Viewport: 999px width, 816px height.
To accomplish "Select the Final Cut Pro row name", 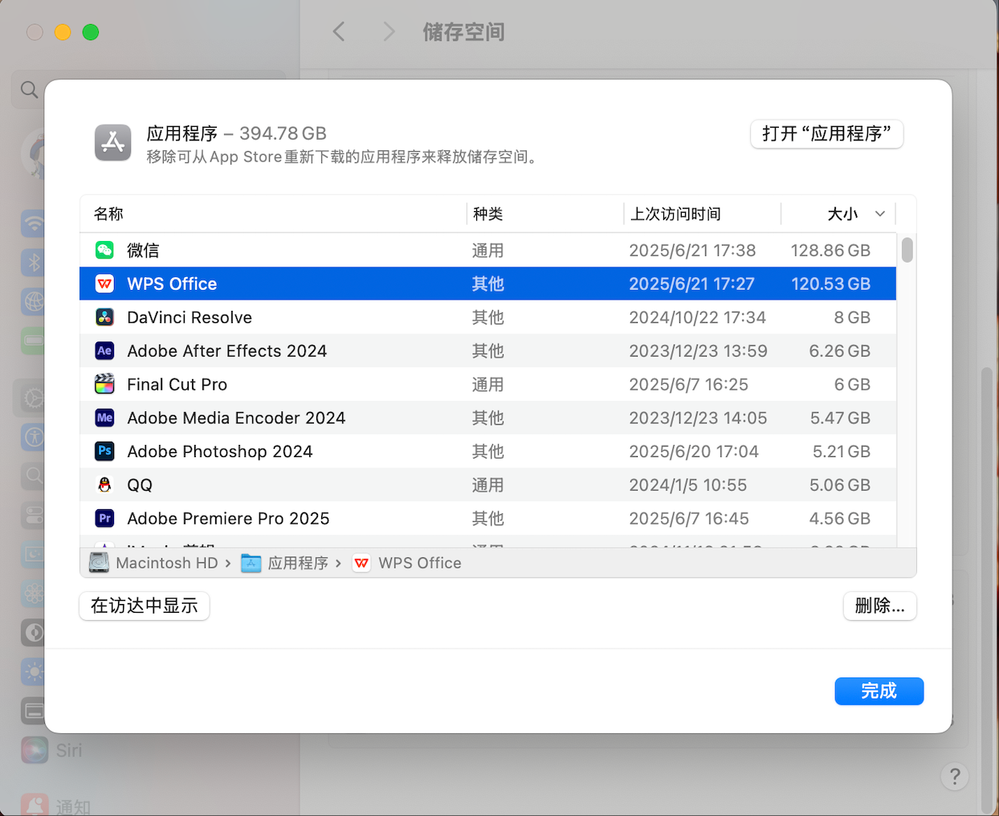I will click(x=177, y=385).
